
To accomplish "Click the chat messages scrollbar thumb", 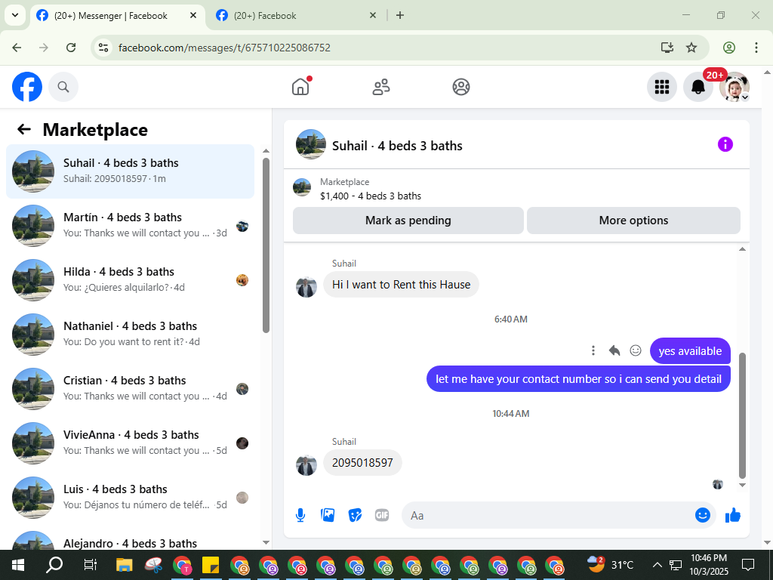I will tap(743, 415).
